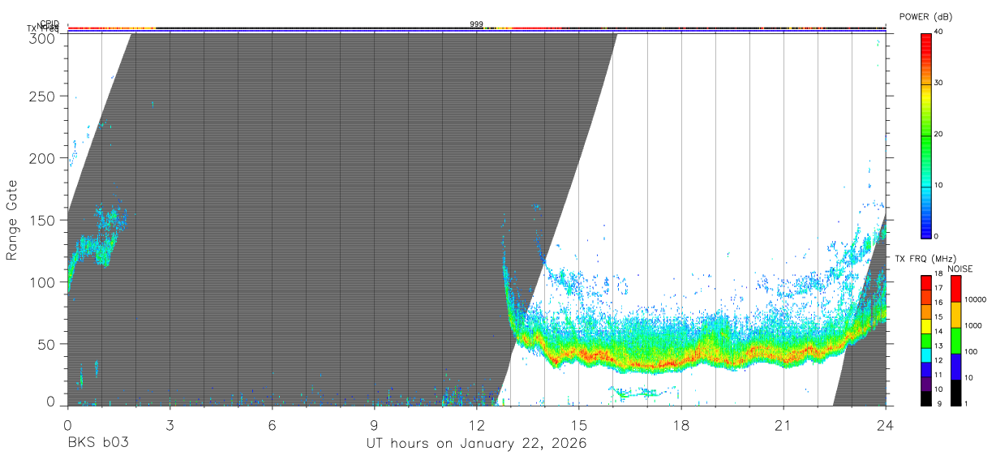This screenshot has height=460, width=996.
Task: Click the 10000 noise scale label
Action: [974, 299]
